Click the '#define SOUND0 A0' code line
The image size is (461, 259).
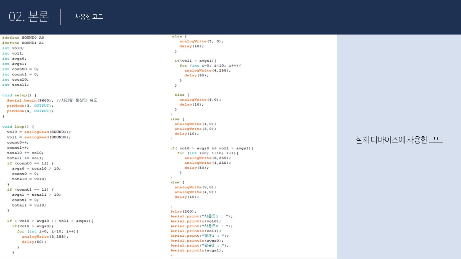pos(23,37)
